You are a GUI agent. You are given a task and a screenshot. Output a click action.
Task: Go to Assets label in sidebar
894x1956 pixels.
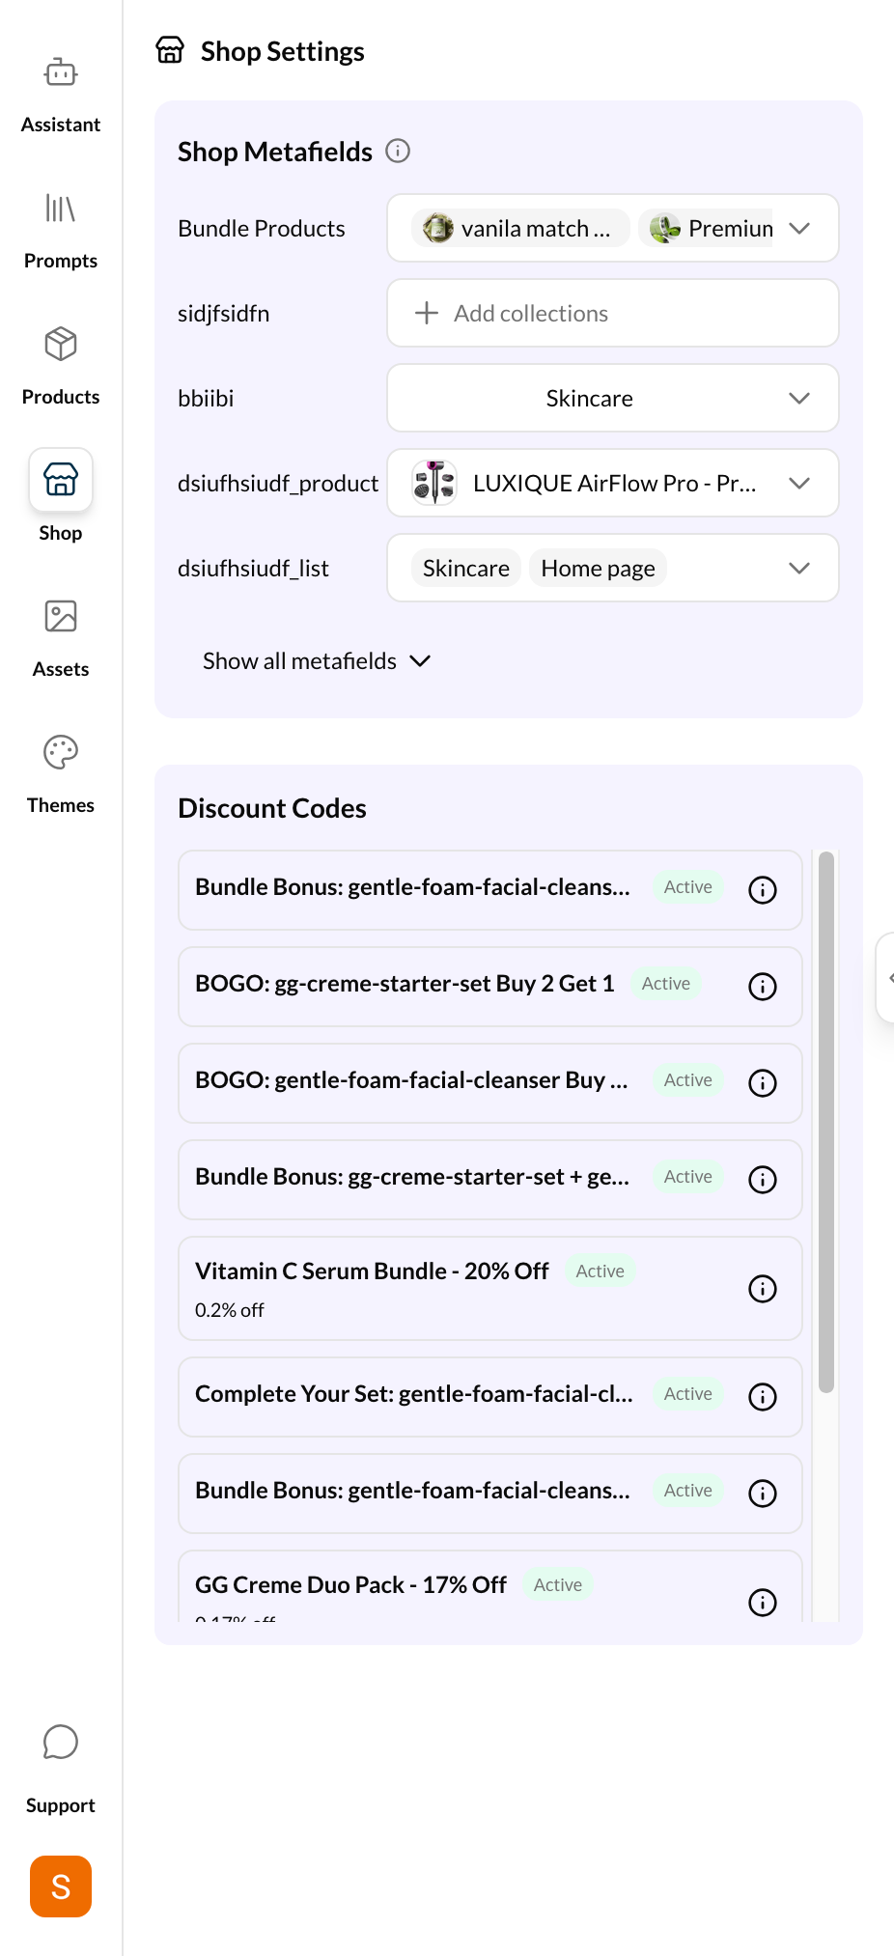[61, 669]
